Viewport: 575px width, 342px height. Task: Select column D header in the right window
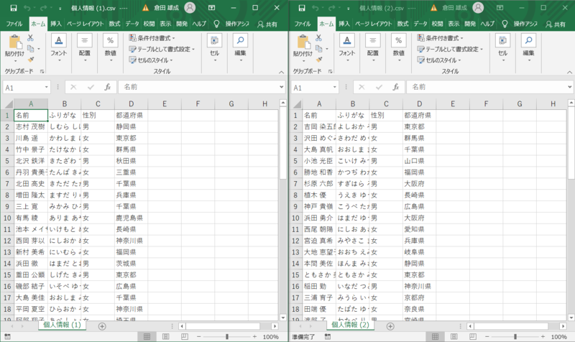coord(419,103)
